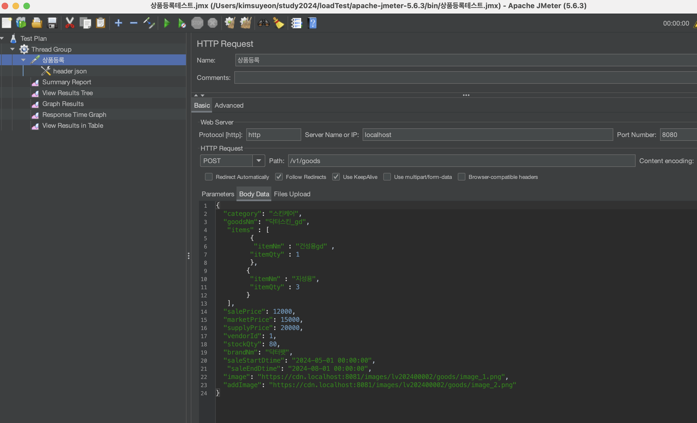Expand all nodes with plus icon

[119, 23]
